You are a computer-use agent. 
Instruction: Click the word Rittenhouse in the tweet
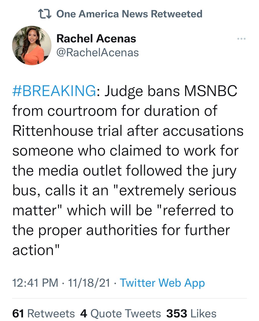point(53,131)
